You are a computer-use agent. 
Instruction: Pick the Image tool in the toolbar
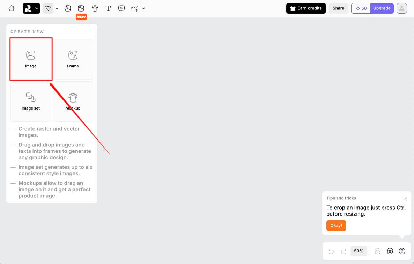(68, 8)
